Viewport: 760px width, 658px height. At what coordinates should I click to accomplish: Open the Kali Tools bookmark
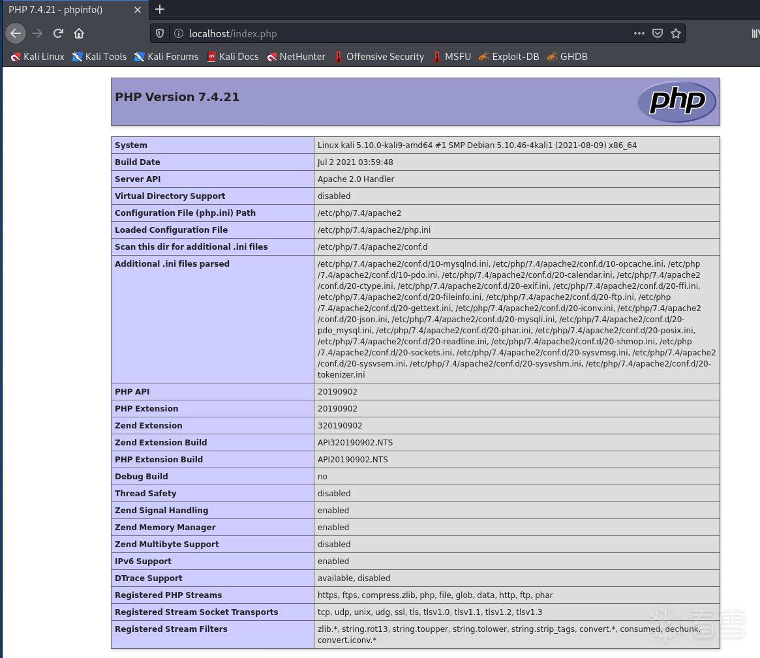(x=99, y=57)
